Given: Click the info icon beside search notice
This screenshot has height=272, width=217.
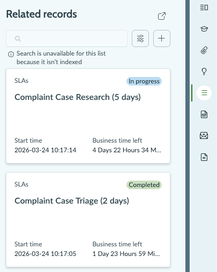Looking at the screenshot, I should [x=11, y=54].
